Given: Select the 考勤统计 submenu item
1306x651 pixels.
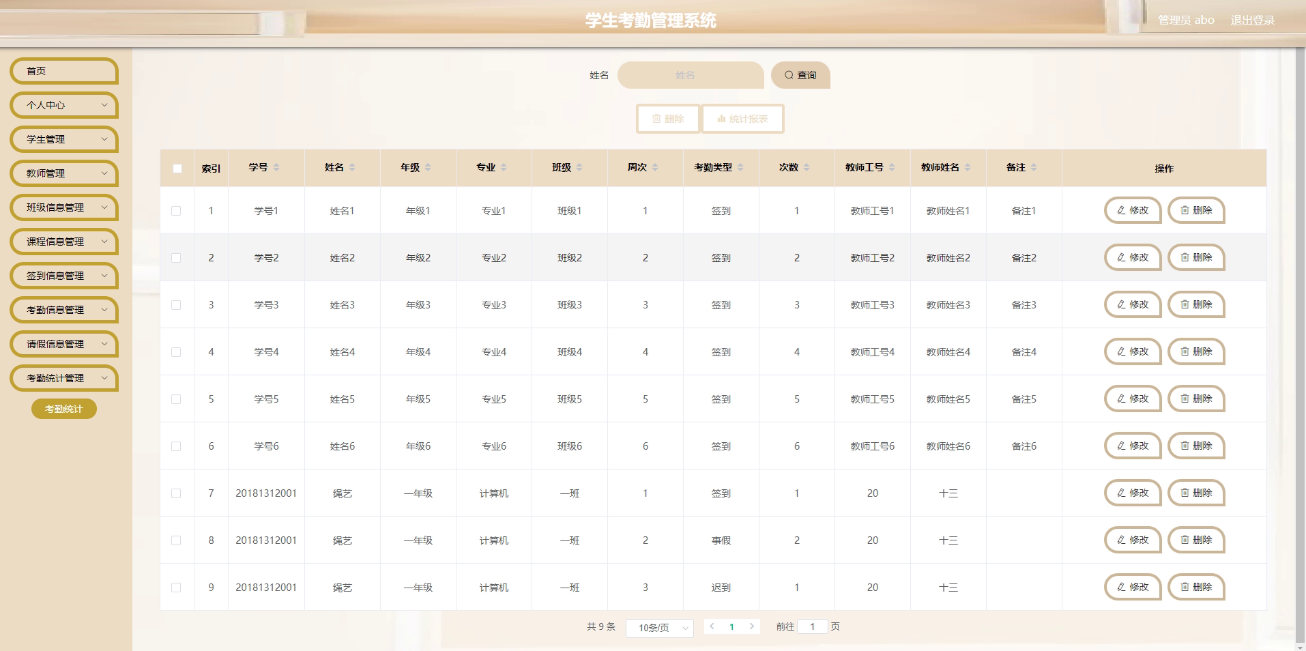Looking at the screenshot, I should coord(64,409).
